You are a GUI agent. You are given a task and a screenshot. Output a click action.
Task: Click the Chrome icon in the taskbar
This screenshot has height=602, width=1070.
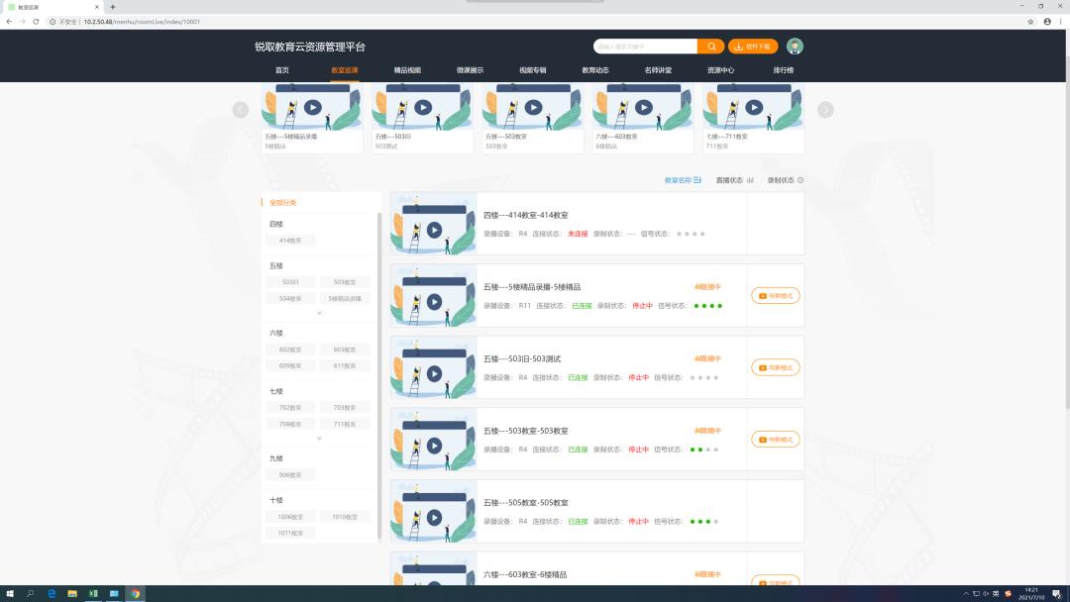[x=135, y=594]
